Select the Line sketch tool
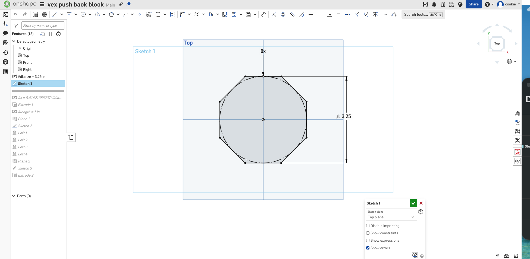 (x=55, y=14)
